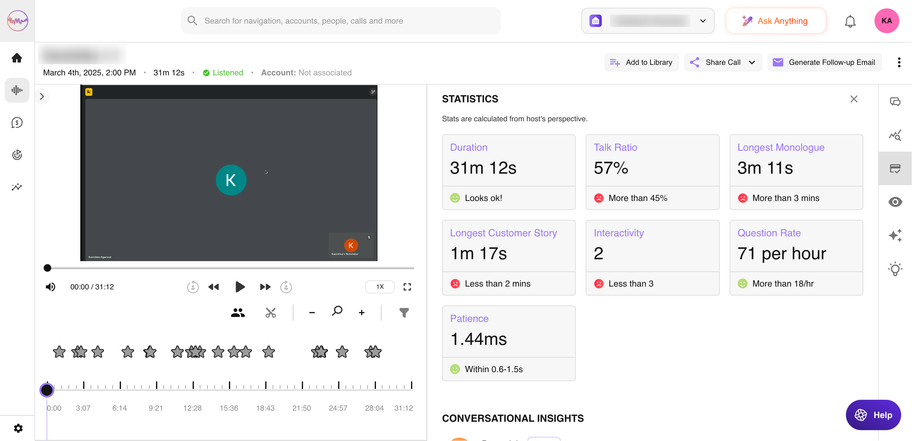Open the comments panel icon in right sidebar
Viewport: 912px width, 441px height.
(x=895, y=102)
